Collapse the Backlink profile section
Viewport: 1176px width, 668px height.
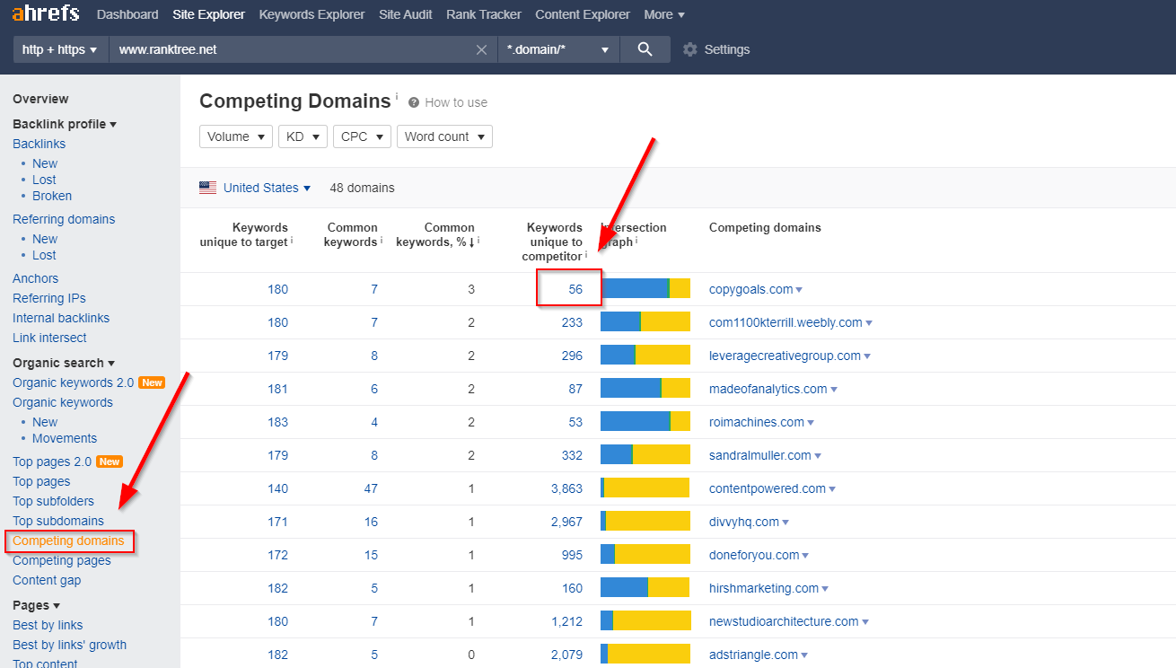(x=65, y=124)
